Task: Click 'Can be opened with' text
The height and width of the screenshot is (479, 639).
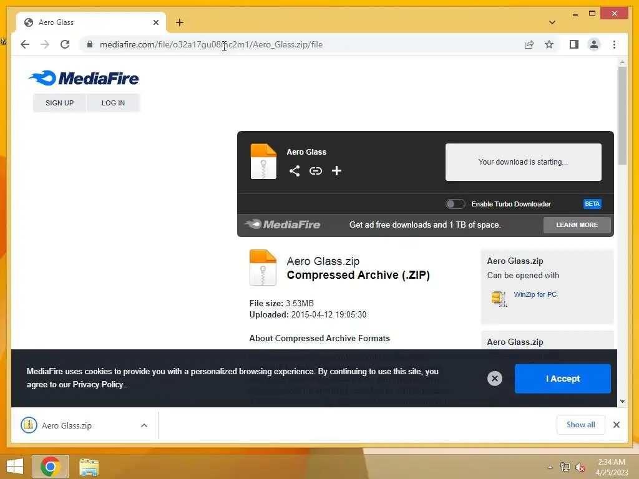Action: click(523, 275)
